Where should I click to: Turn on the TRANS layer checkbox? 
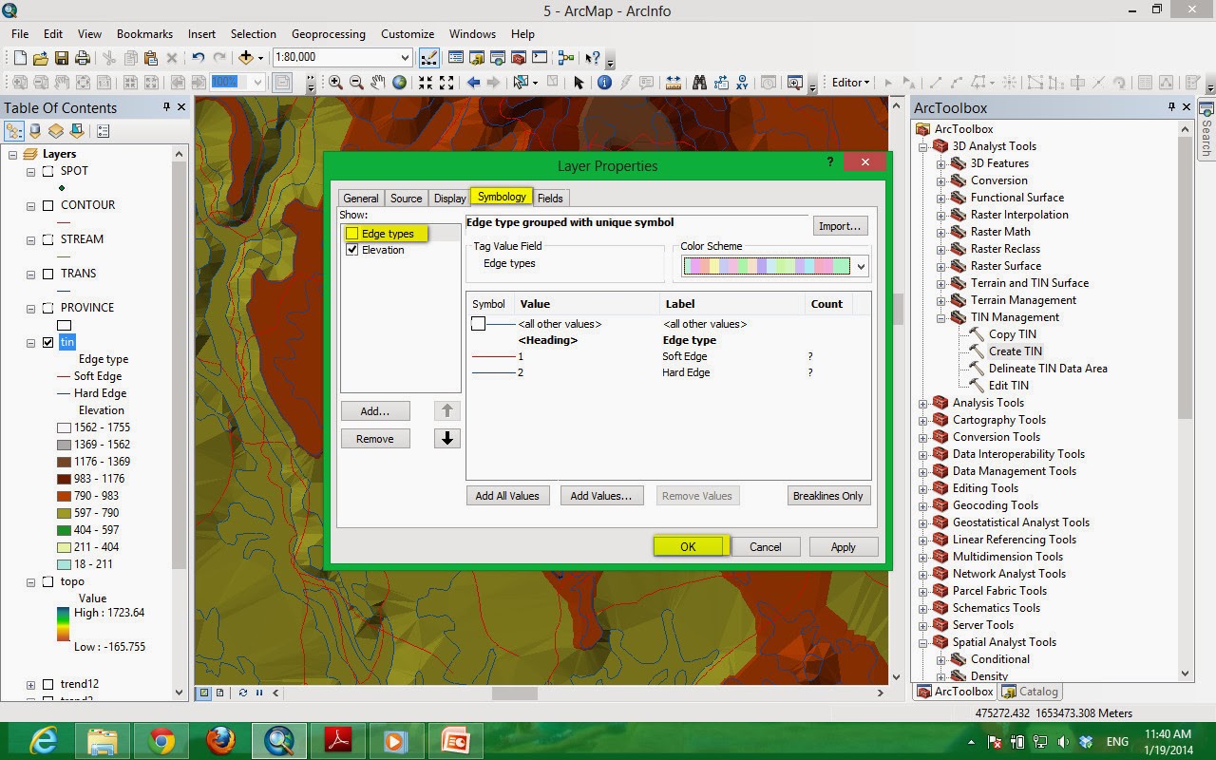tap(47, 275)
